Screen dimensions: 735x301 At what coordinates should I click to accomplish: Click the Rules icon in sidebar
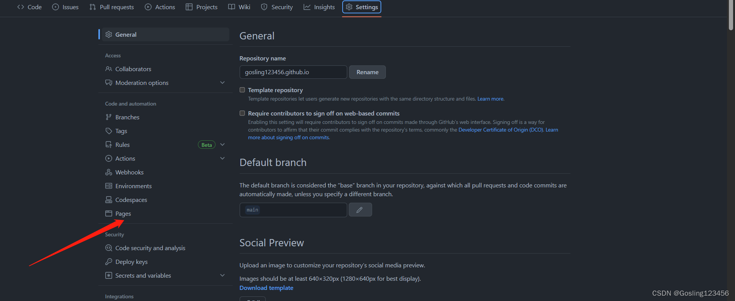point(109,145)
